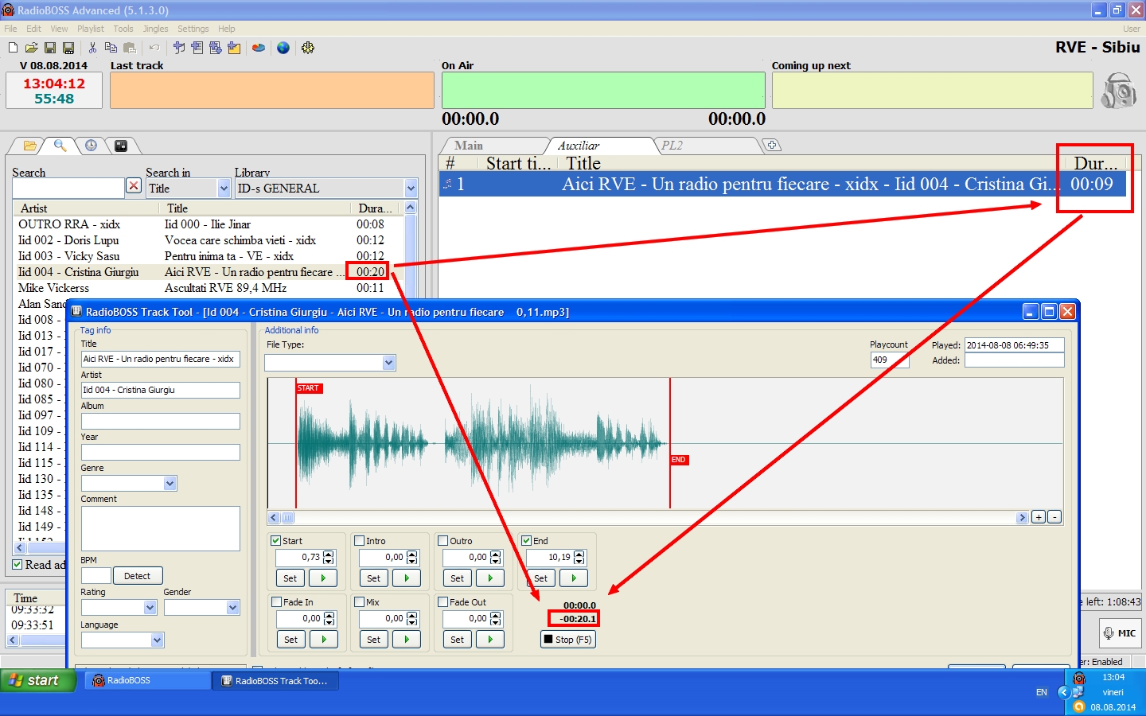Open the Jingles menu
1146x716 pixels.
[155, 29]
